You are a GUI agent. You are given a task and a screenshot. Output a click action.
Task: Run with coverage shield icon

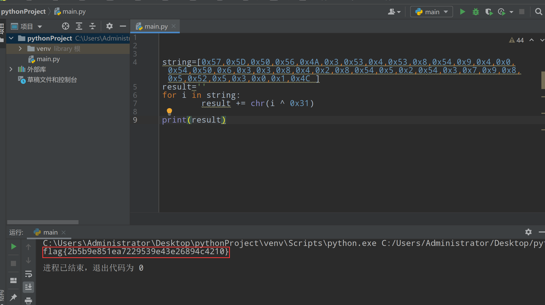(489, 12)
